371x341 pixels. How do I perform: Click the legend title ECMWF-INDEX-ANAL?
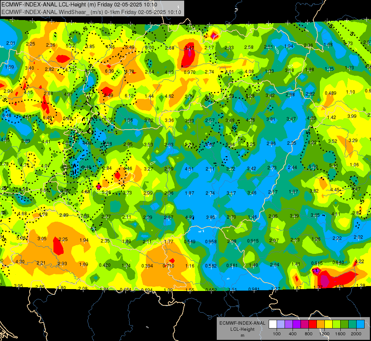pyautogui.click(x=242, y=323)
